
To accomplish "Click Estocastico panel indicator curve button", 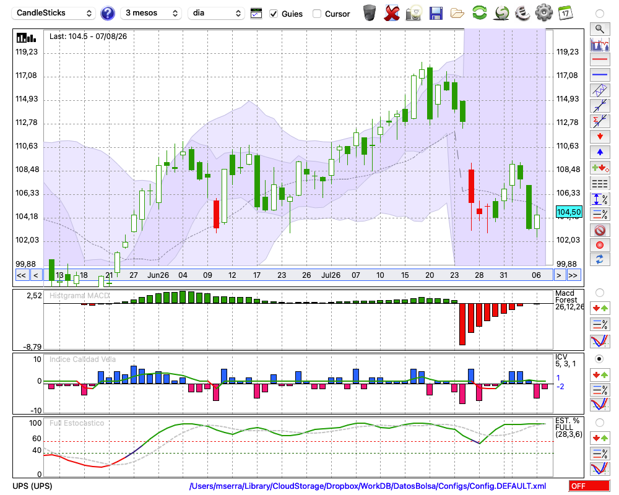I will [600, 468].
